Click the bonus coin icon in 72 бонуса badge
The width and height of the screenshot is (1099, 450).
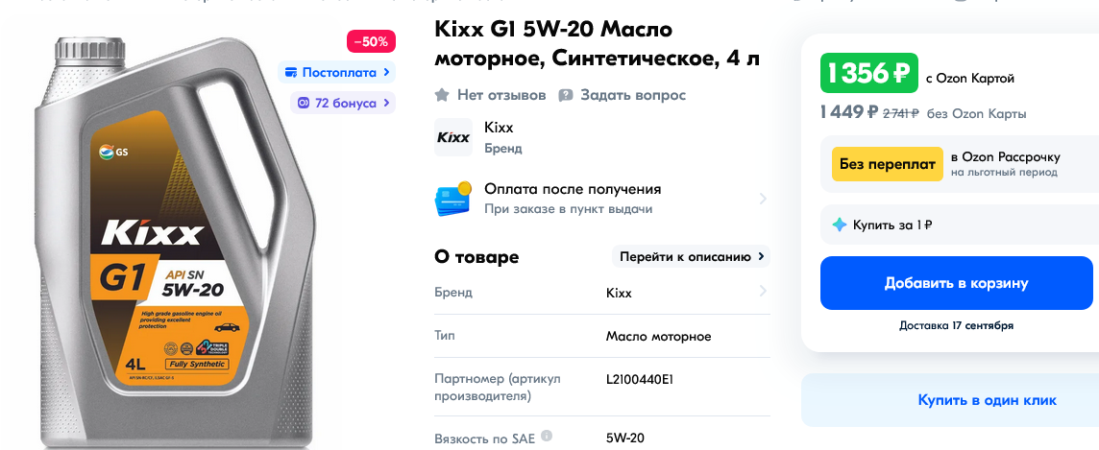[x=305, y=103]
